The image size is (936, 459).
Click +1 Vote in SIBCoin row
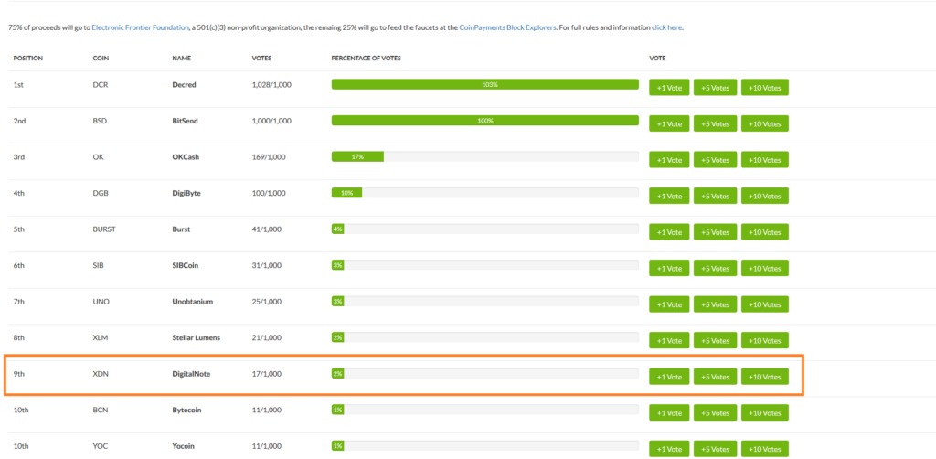tap(669, 268)
